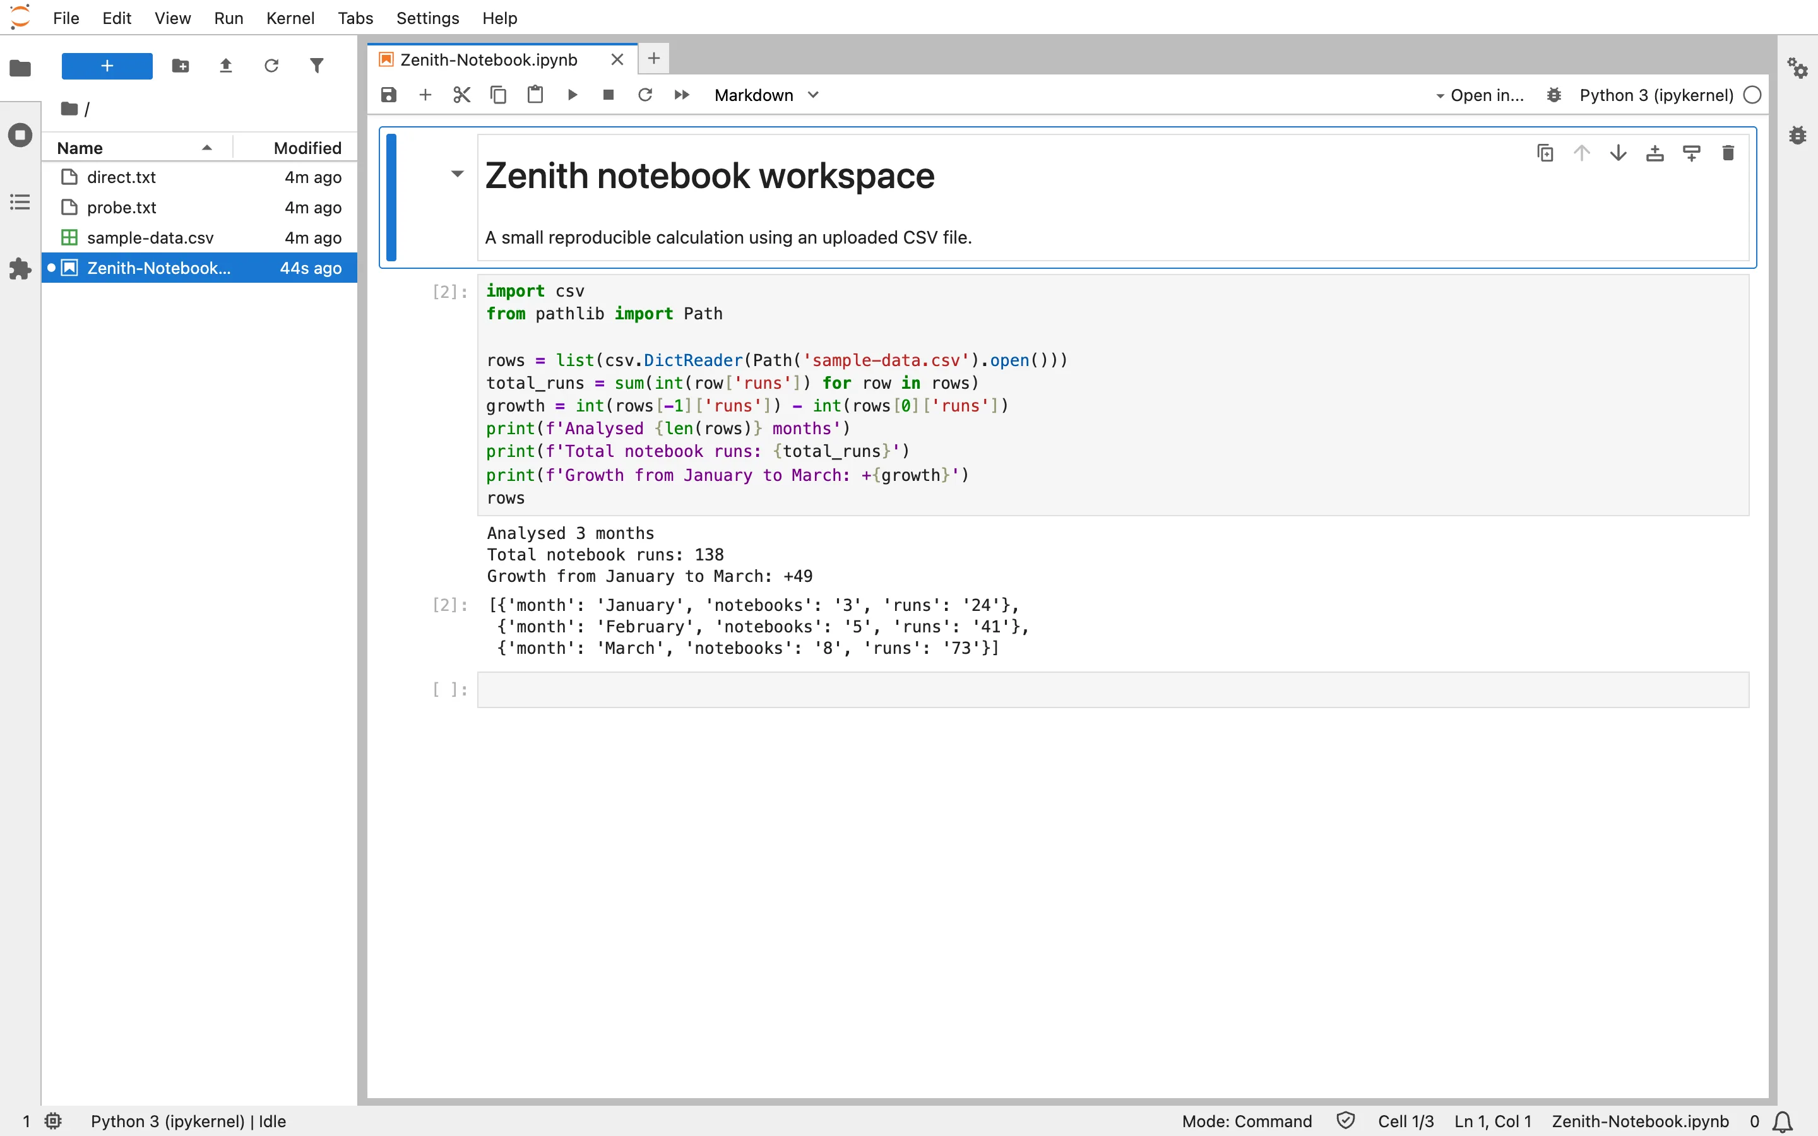Sort files by Modified column header
Screen dimensions: 1818x1136
pyautogui.click(x=296, y=148)
